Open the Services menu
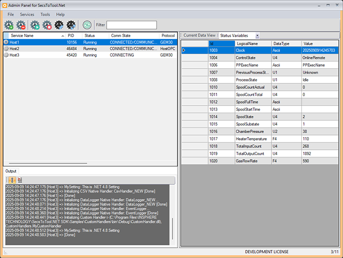 click(x=27, y=14)
